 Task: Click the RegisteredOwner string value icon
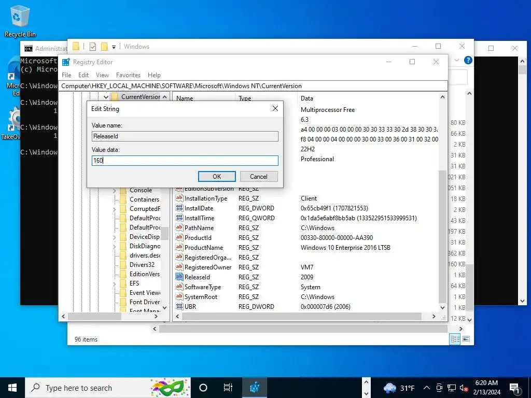coord(179,267)
